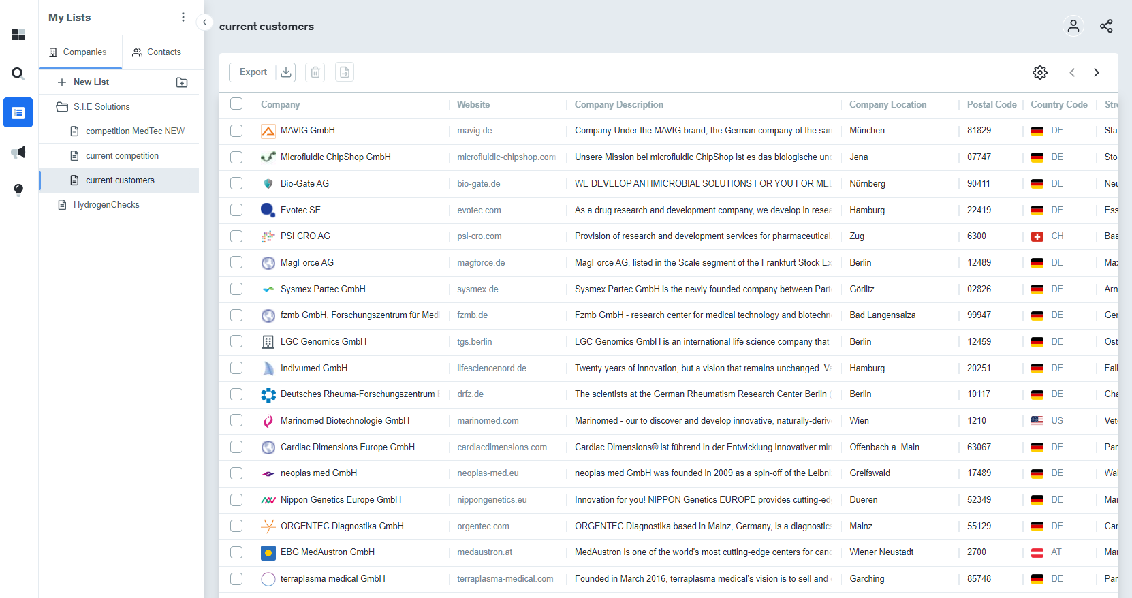Go to next page arrow
The height and width of the screenshot is (598, 1132).
coord(1097,72)
